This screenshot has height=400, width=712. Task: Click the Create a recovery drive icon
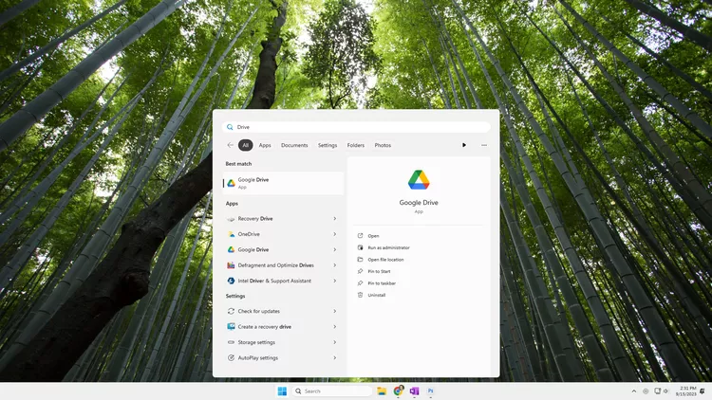(x=231, y=326)
